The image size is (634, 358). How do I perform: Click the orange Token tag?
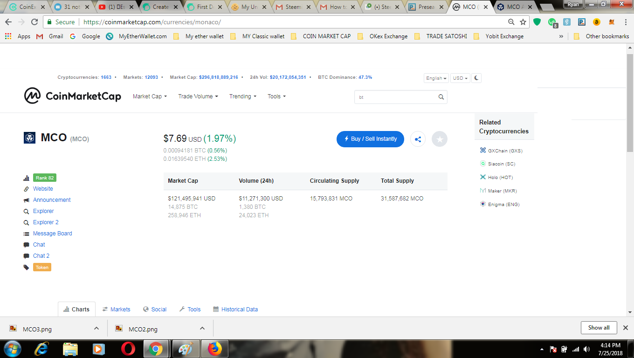click(x=42, y=267)
